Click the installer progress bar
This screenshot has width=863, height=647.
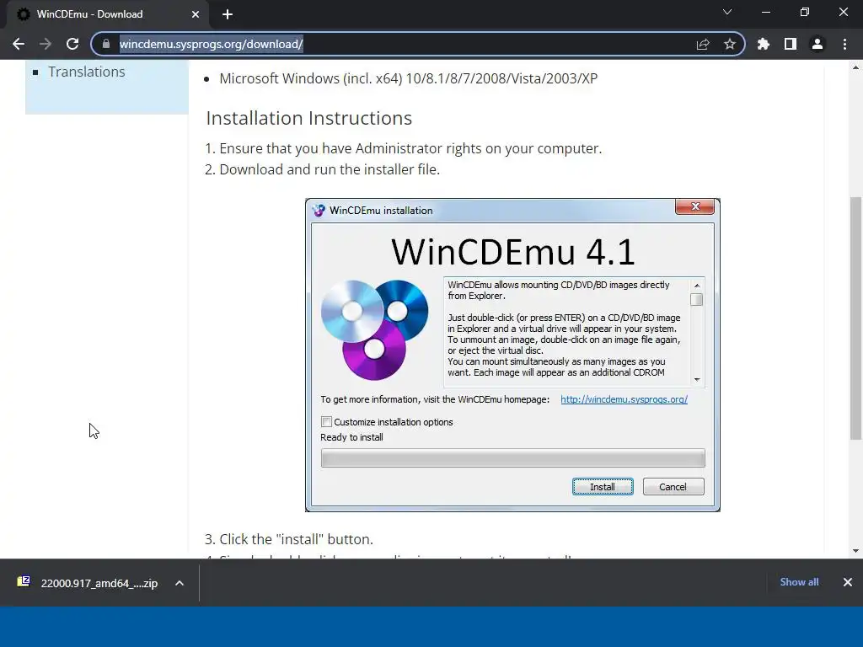pos(512,457)
